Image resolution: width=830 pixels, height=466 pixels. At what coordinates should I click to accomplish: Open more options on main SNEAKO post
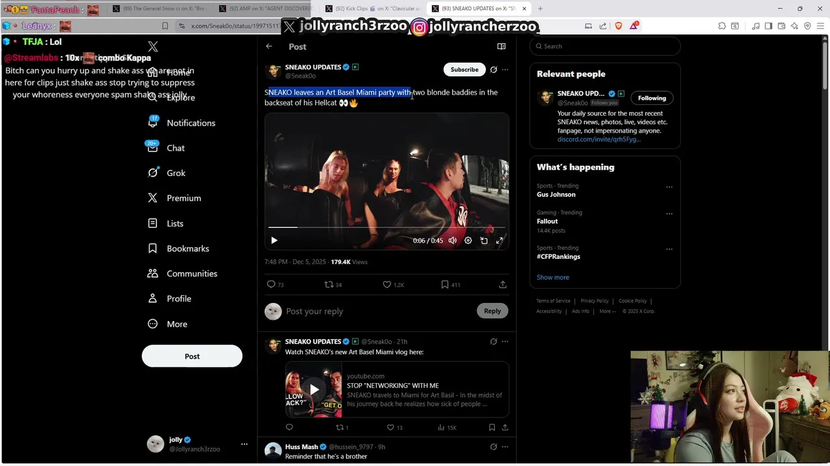505,69
